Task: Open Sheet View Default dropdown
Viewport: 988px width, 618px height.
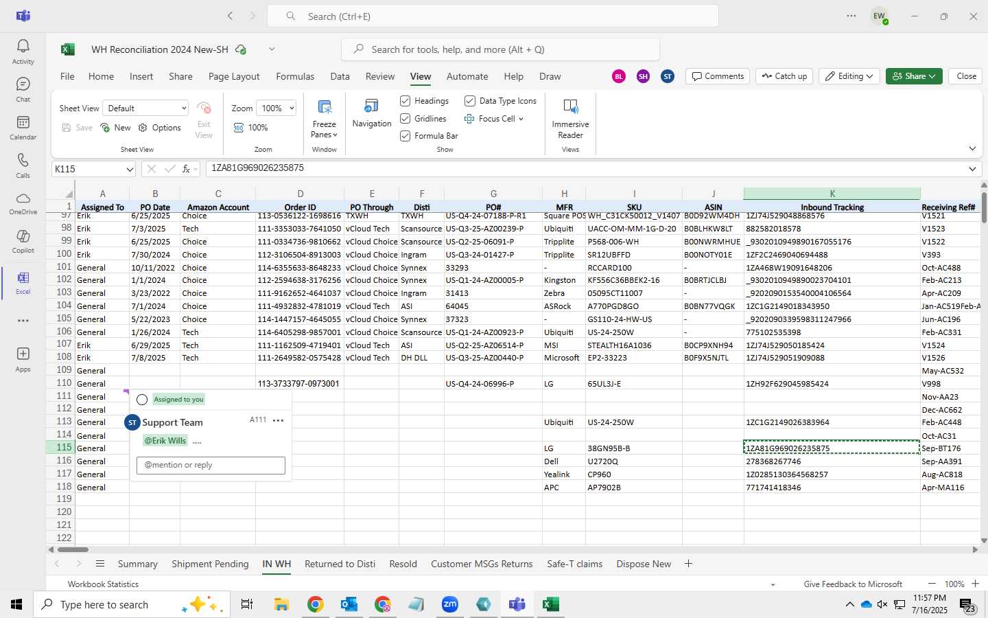Action: [145, 108]
